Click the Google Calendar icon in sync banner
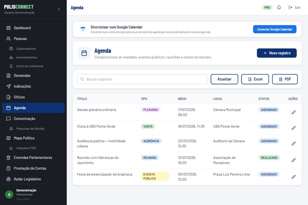The width and height of the screenshot is (308, 205). [83, 29]
